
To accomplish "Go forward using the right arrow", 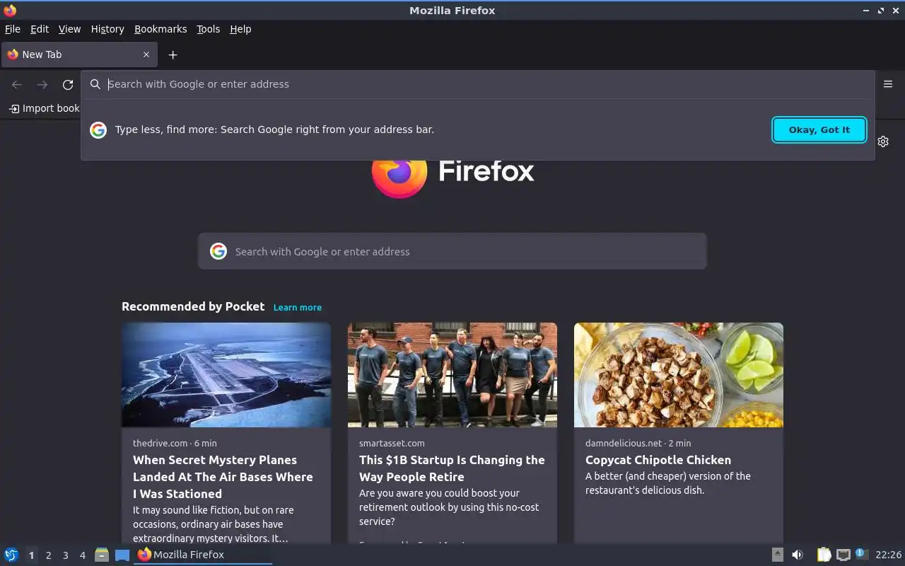I will coord(42,84).
